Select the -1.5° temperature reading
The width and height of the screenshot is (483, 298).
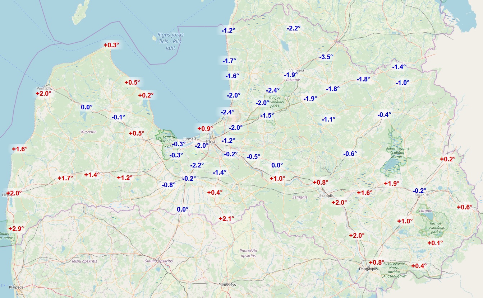pos(267,115)
